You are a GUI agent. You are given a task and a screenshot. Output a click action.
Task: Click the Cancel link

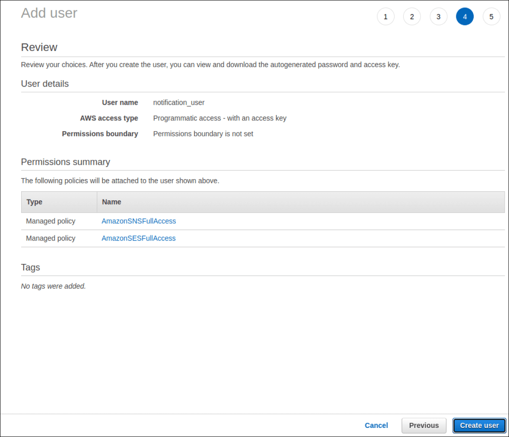(x=376, y=425)
